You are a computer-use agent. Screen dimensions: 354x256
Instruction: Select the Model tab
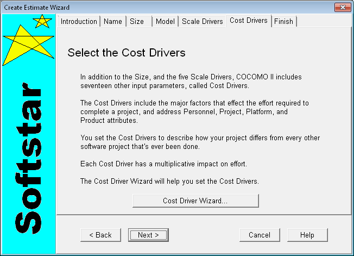[x=165, y=21]
